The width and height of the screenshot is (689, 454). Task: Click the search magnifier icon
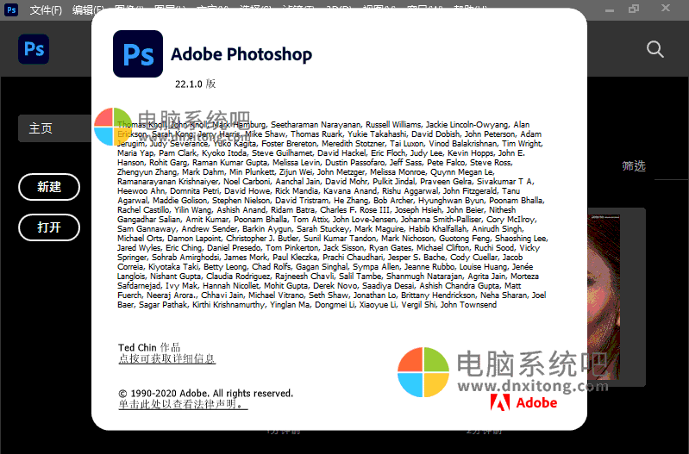(655, 49)
